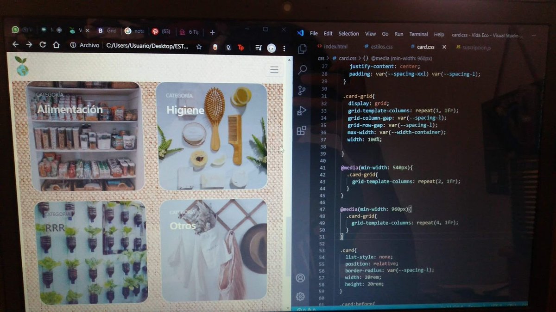Open the Go menu in VS Code
Image resolution: width=556 pixels, height=312 pixels.
[x=385, y=34]
